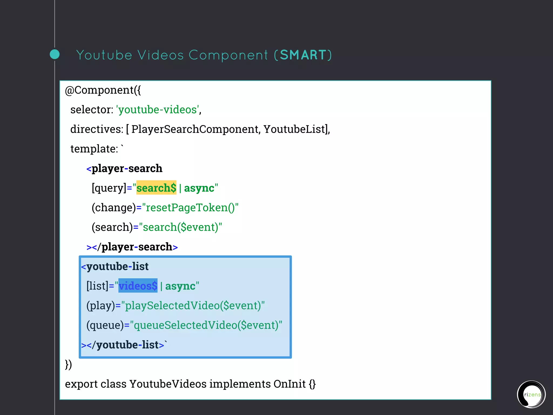Screen dimensions: 553x415
Task: Click the '(change)="resetPageToken()"' line
Action: 165,207
